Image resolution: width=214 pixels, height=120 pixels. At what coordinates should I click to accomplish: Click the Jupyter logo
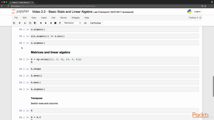pos(20,12)
